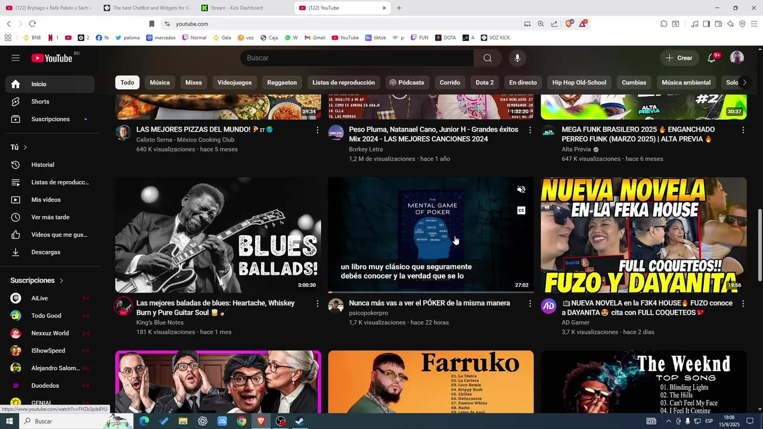Open the Farruko mix thumbnail

click(431, 381)
